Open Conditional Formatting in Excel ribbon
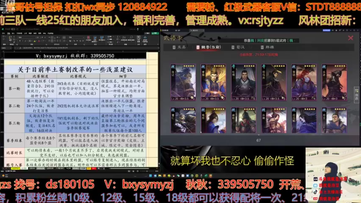Image resolution: width=361 pixels, height=203 pixels. (x=88, y=38)
